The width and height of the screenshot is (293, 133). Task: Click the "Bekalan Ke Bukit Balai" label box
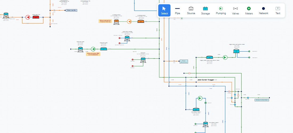click(262, 100)
